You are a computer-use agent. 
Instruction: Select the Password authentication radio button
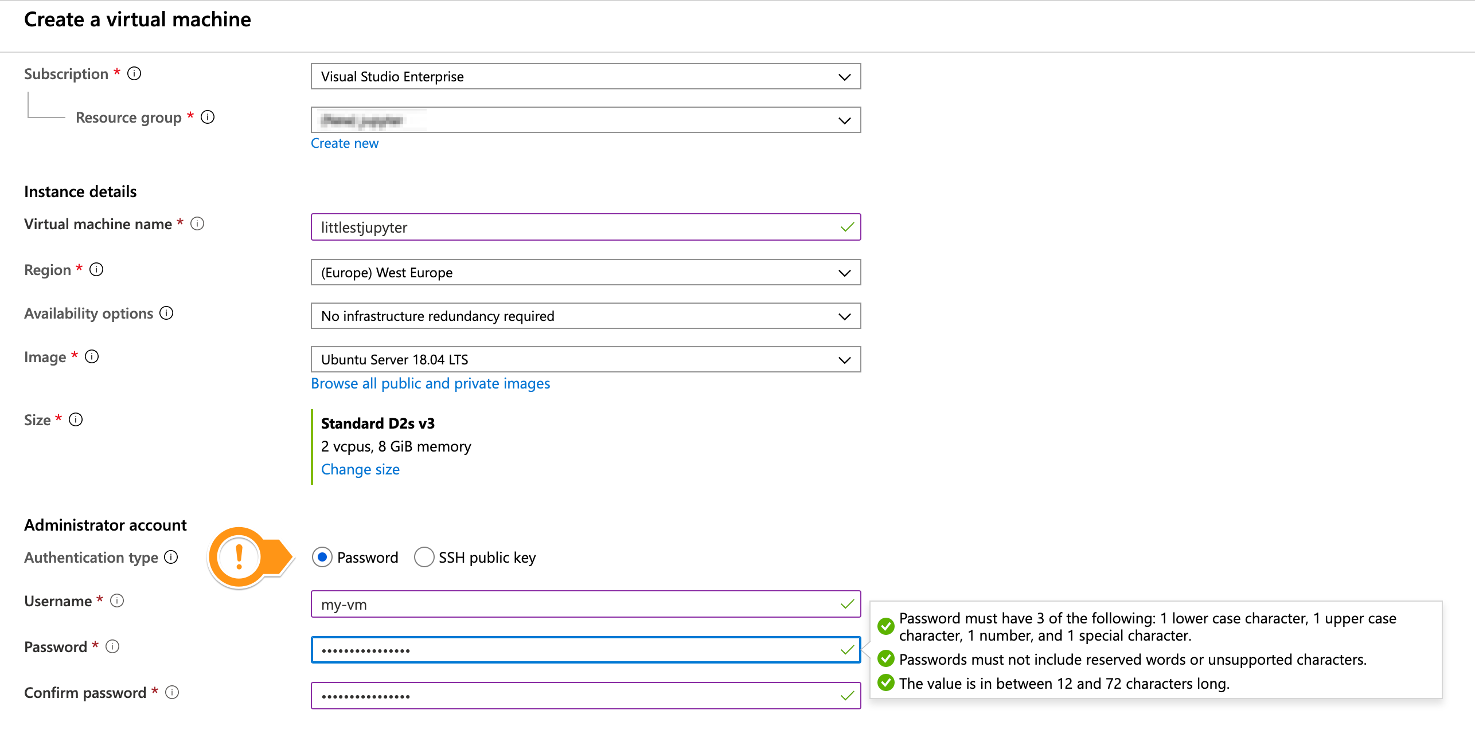coord(322,557)
